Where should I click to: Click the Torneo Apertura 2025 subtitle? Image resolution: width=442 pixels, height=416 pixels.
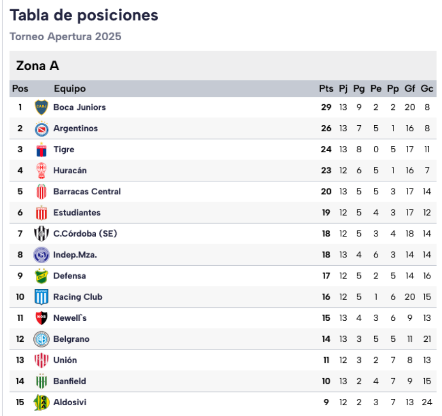coord(65,37)
